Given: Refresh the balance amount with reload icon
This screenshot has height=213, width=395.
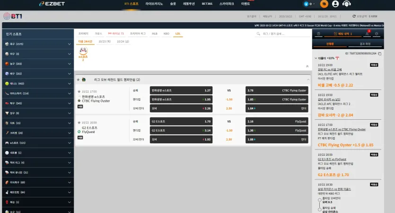Looking at the screenshot, I should (354, 16).
